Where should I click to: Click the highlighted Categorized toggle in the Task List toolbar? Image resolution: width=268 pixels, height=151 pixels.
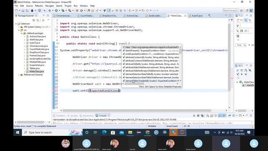[246, 21]
